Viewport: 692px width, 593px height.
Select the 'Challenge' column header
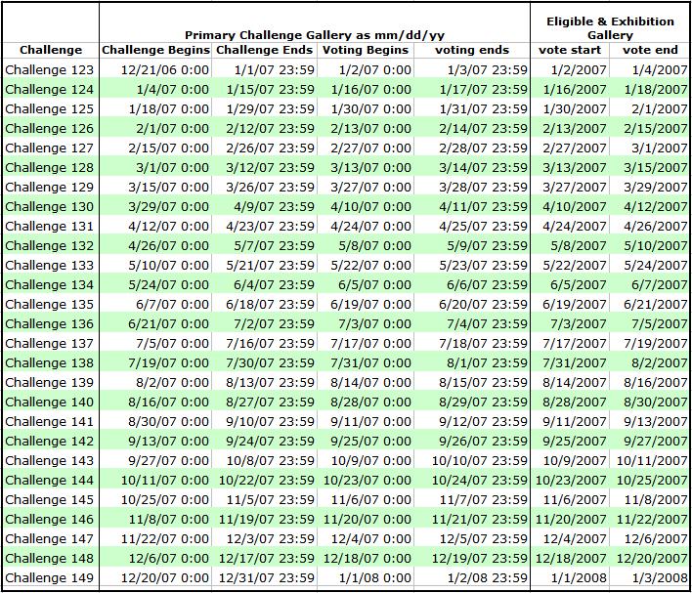tap(51, 50)
